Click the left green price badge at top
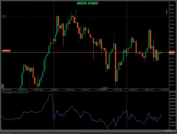 coord(80,3)
